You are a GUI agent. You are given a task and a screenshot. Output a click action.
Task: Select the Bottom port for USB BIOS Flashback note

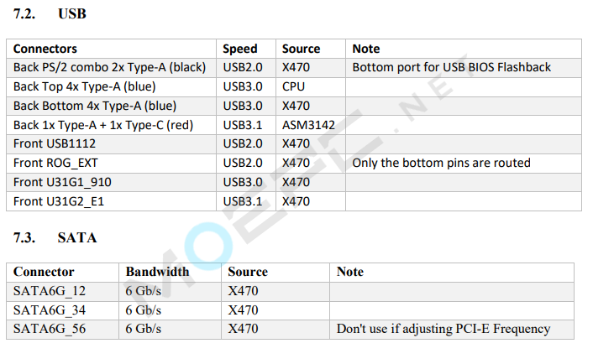pyautogui.click(x=452, y=67)
